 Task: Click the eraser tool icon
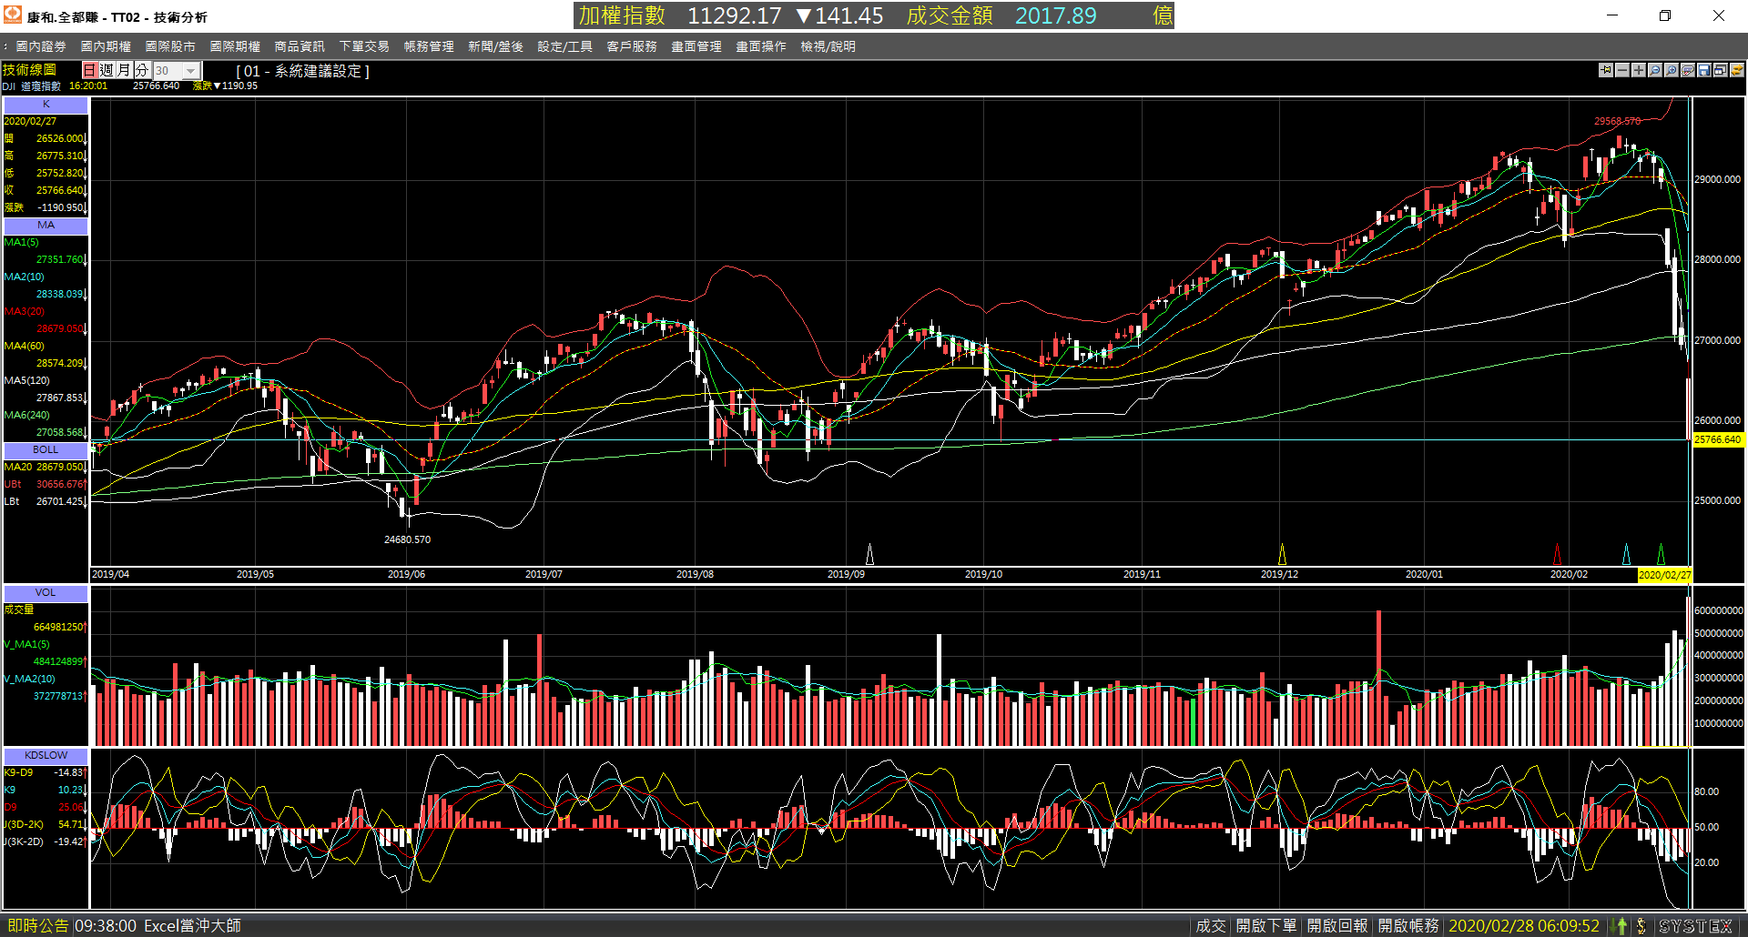coord(1688,70)
